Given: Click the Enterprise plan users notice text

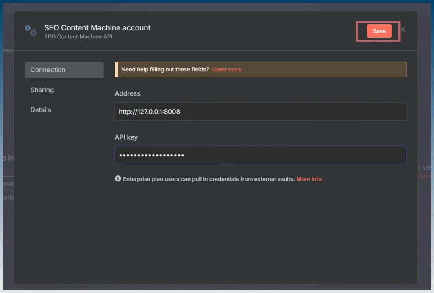Looking at the screenshot, I should pos(209,179).
